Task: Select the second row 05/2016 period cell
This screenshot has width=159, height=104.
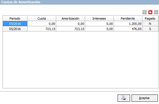Action: coord(15,29)
